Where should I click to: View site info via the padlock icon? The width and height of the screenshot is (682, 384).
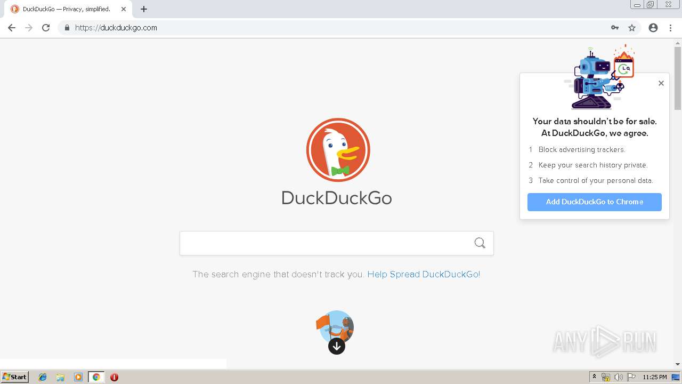pos(67,28)
